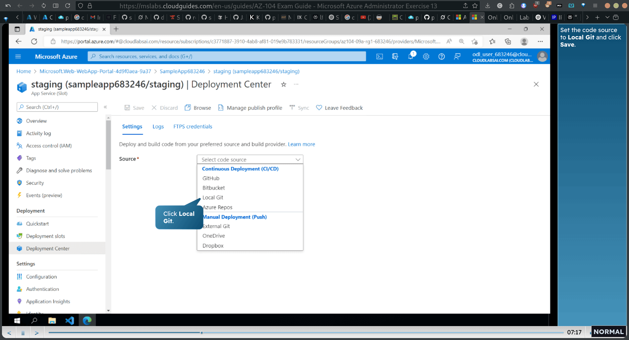
Task: Open Quickstart under Deployment
Action: pos(37,224)
